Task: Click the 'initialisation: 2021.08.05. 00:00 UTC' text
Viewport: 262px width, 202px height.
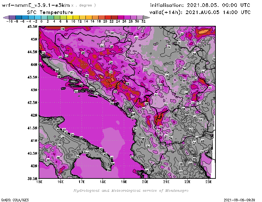Action: tap(200, 5)
